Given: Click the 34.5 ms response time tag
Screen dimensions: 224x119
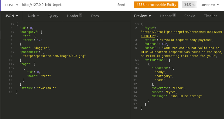Looking at the screenshot, I should click(x=190, y=5).
